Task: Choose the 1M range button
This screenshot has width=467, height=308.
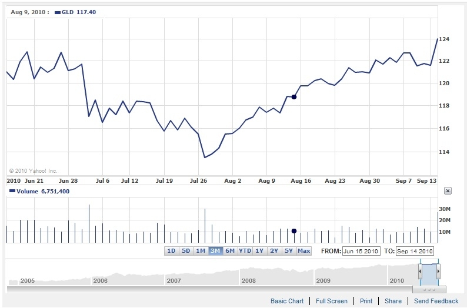Action: [201, 251]
